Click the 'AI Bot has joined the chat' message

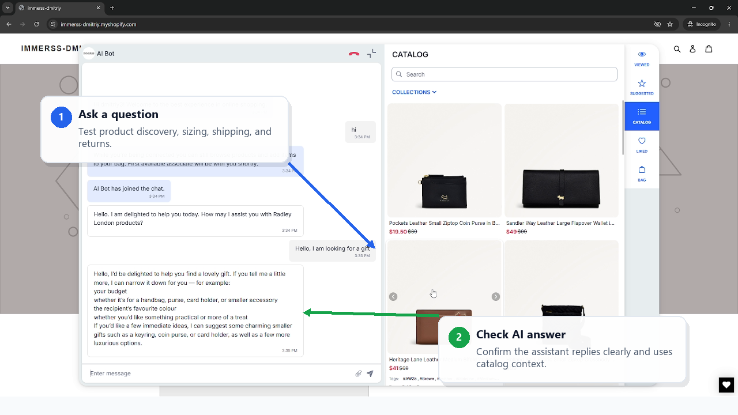point(129,191)
